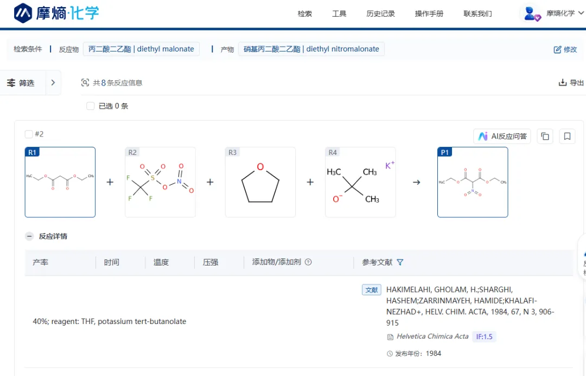Click the 导出 export download icon
586x376 pixels.
[563, 83]
